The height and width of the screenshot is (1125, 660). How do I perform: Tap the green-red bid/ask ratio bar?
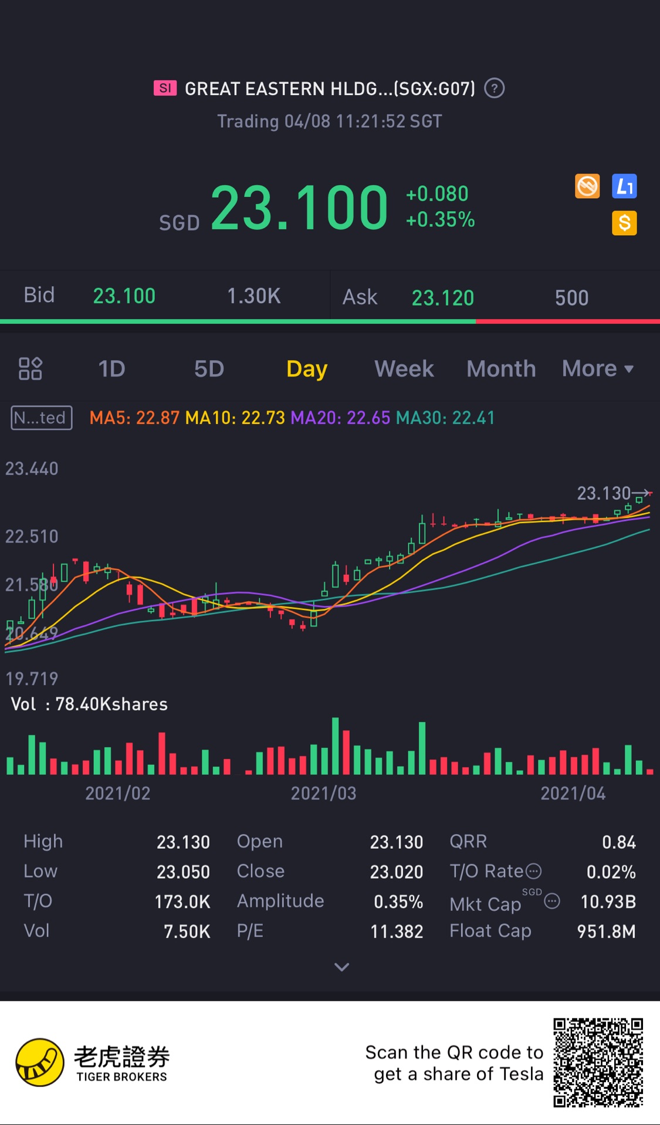tap(330, 321)
